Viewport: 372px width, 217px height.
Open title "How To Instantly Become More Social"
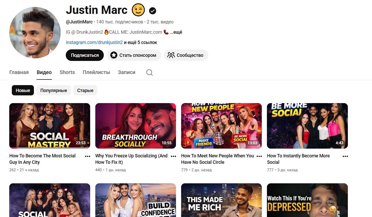click(298, 159)
